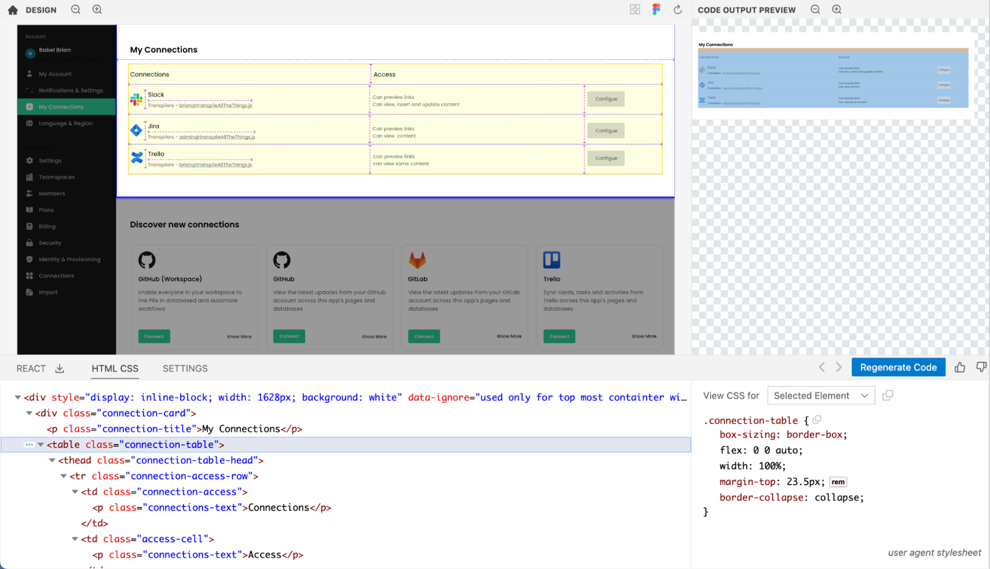The image size is (990, 569).
Task: Switch to the REACT tab
Action: pos(31,368)
